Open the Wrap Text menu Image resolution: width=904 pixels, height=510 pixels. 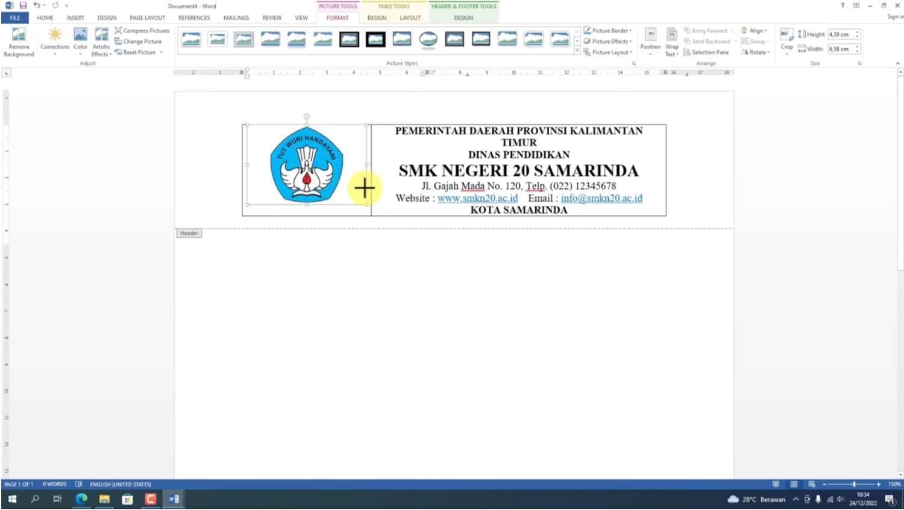coord(671,42)
